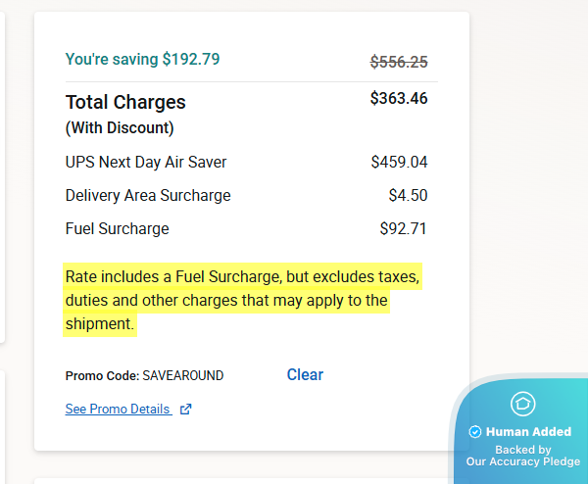The image size is (588, 484).
Task: Open the See Promo Details link
Action: point(118,409)
